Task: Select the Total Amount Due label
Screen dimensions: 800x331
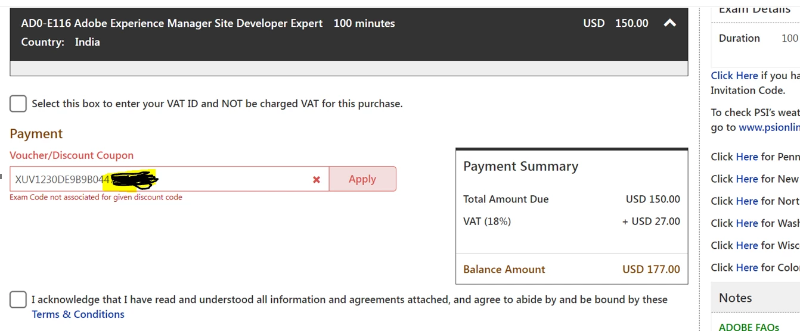Action: [x=506, y=199]
